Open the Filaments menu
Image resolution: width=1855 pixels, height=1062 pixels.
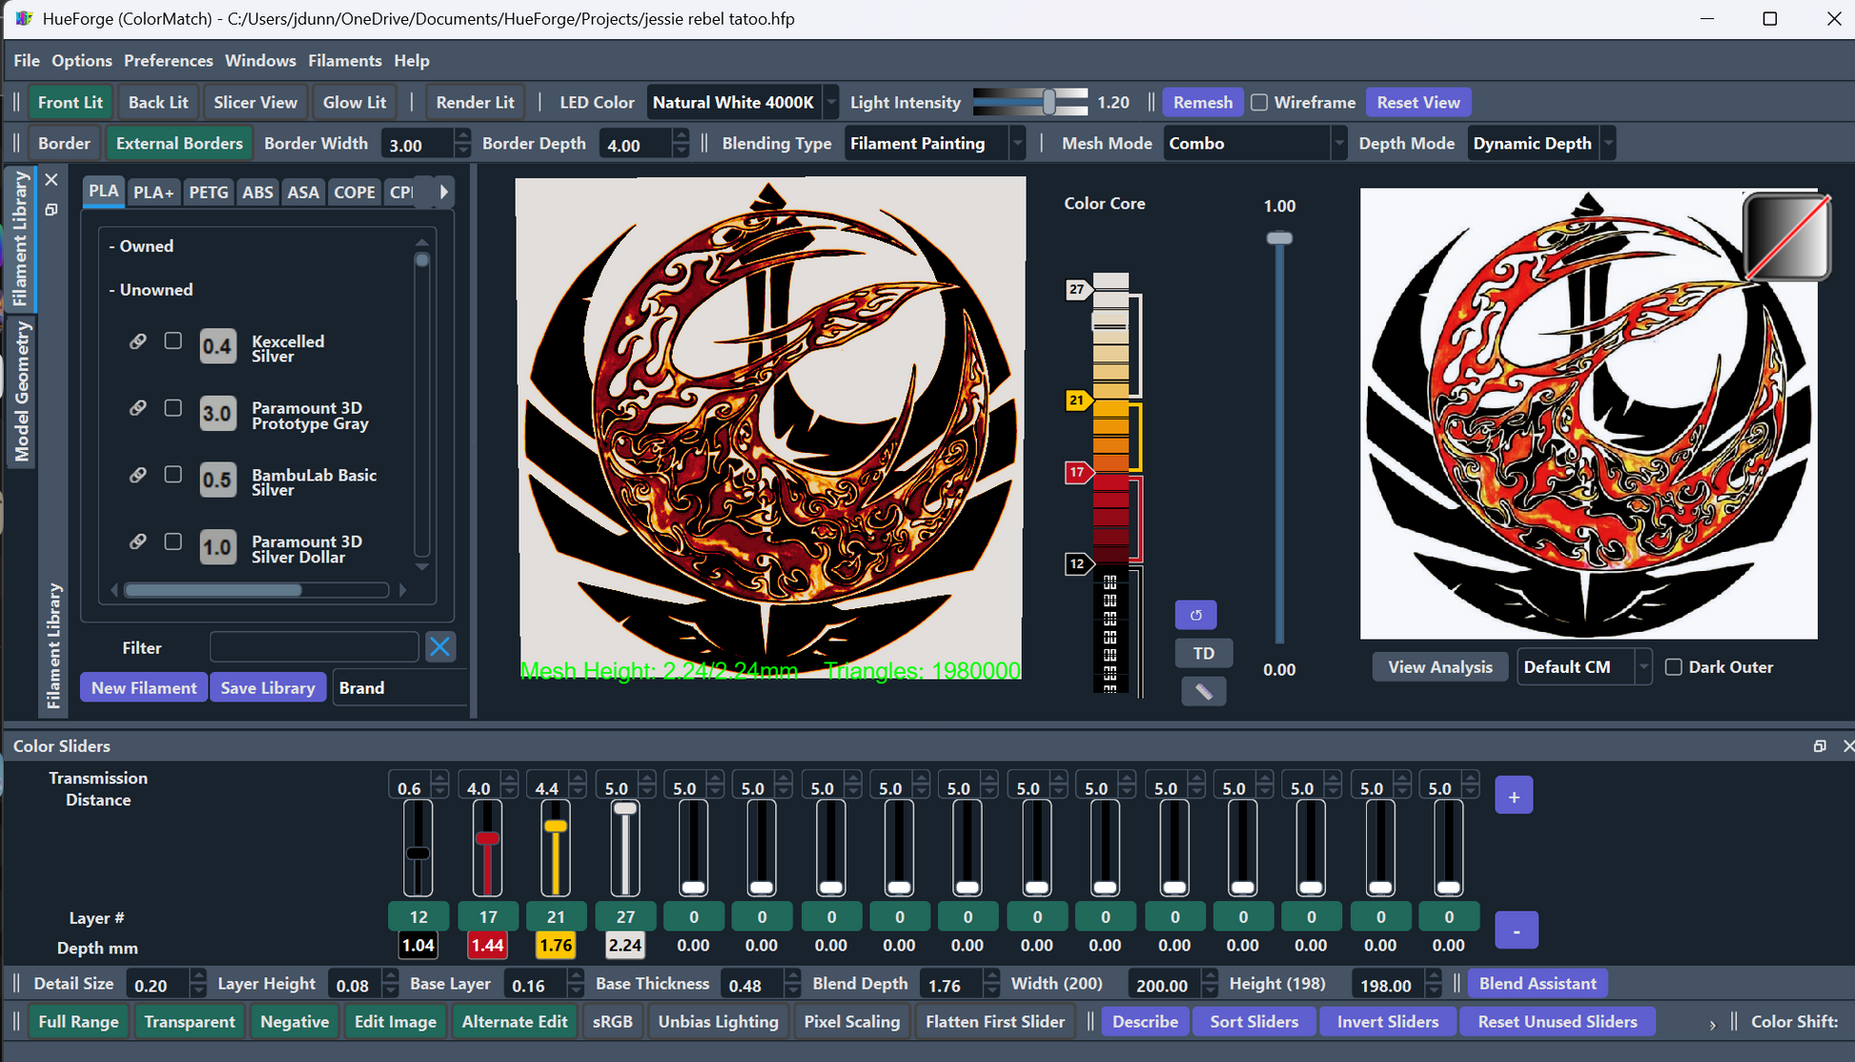(x=344, y=60)
